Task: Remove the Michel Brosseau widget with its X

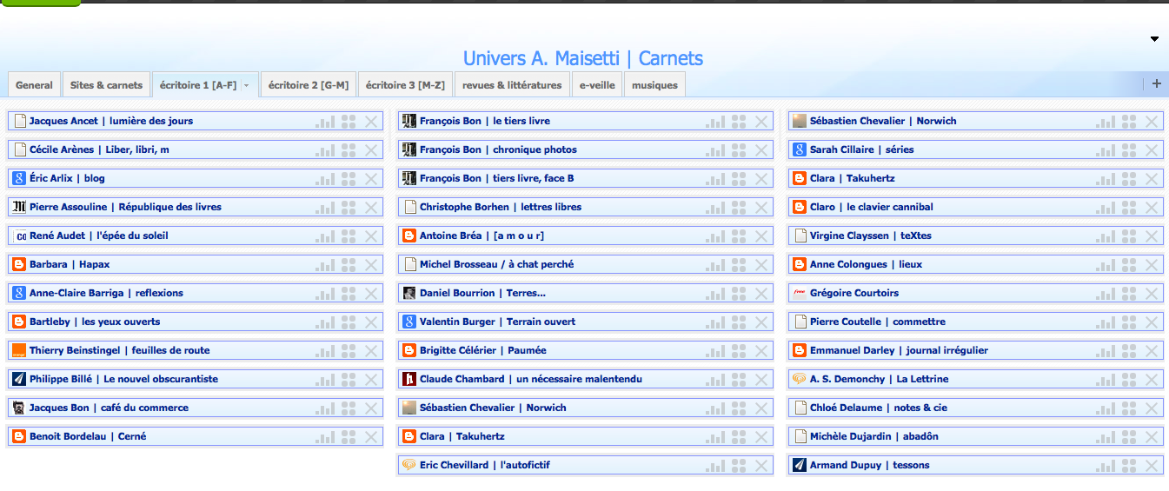Action: pos(761,265)
